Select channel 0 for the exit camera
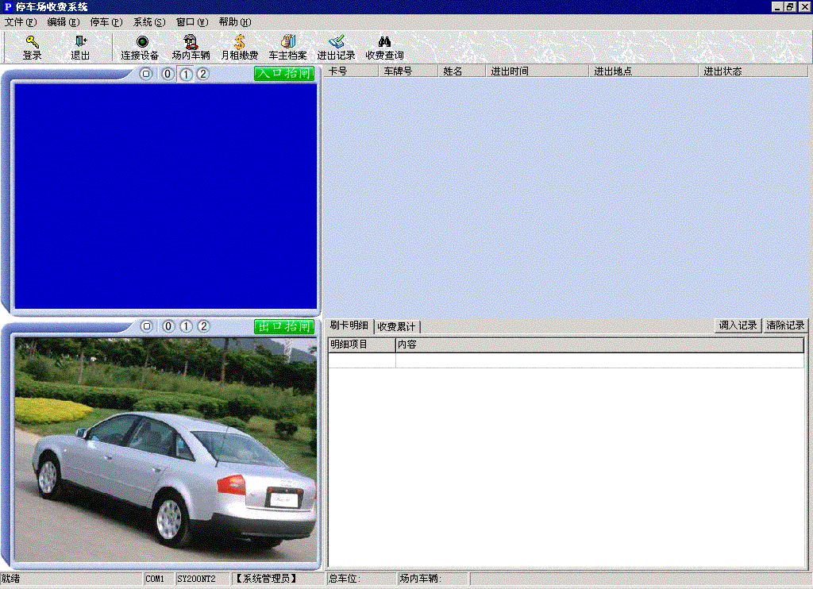The height and width of the screenshot is (589, 813). (x=167, y=326)
